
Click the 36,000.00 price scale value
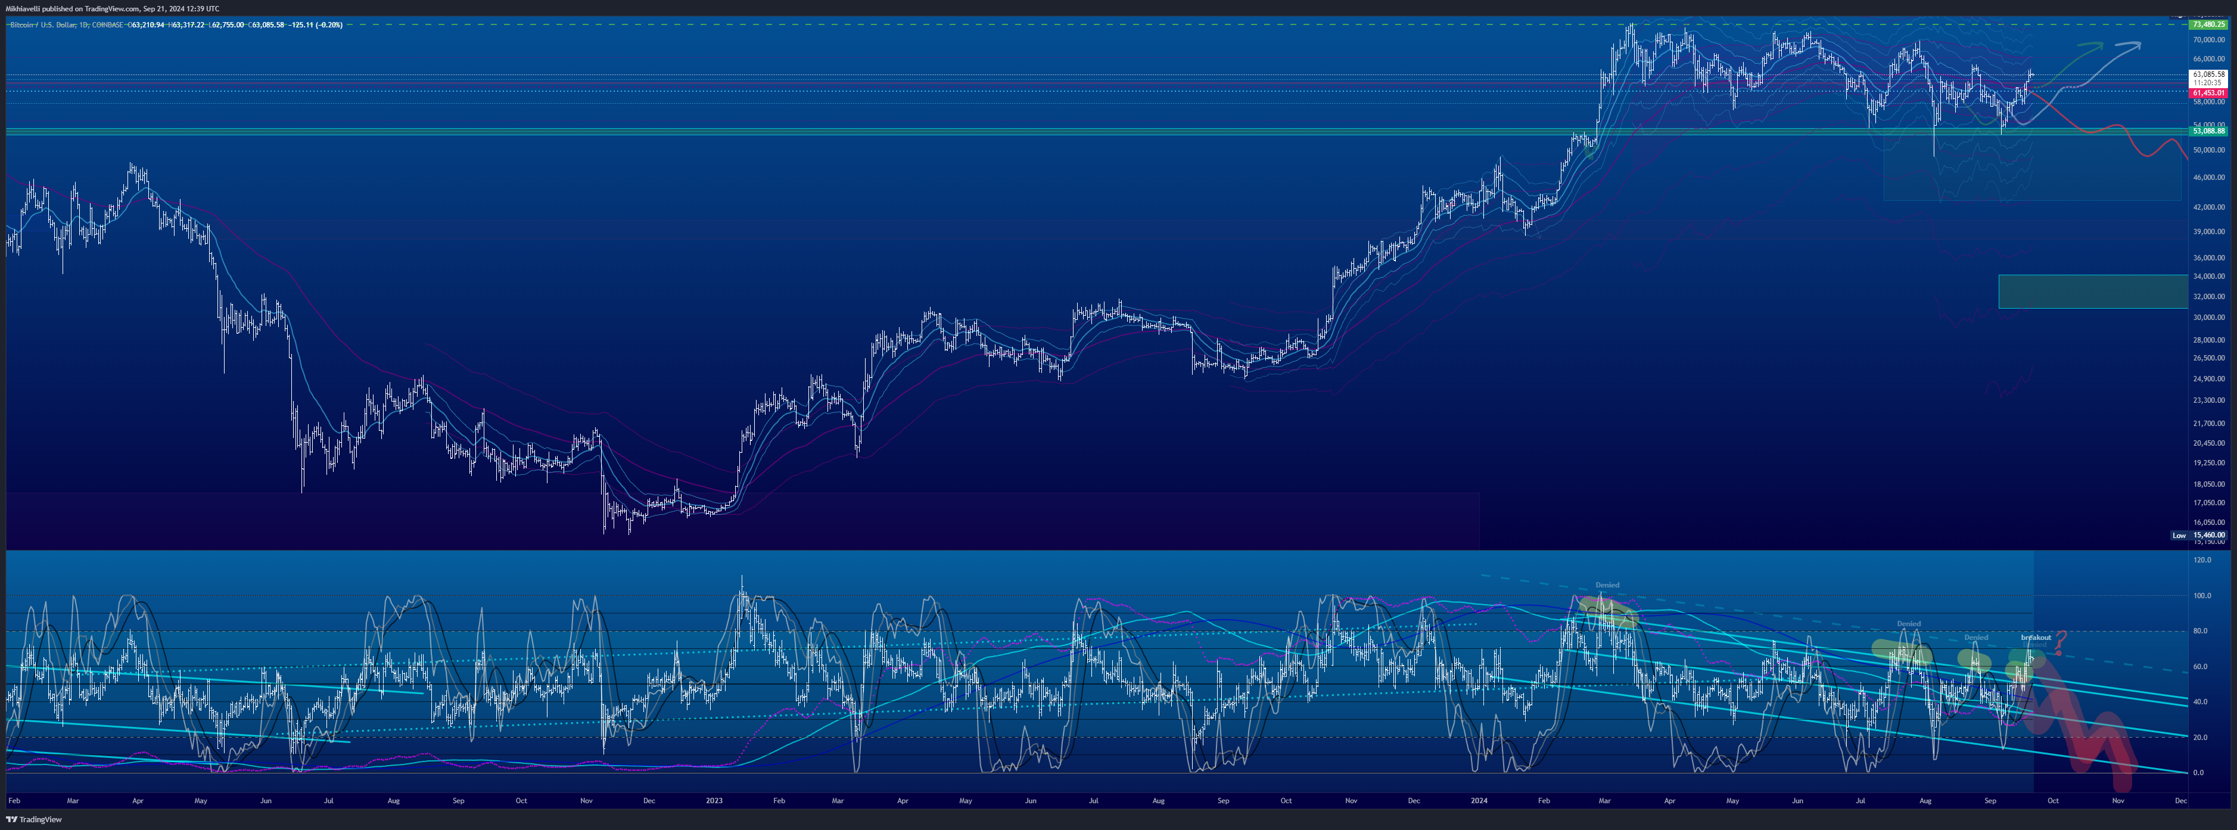tap(2209, 258)
